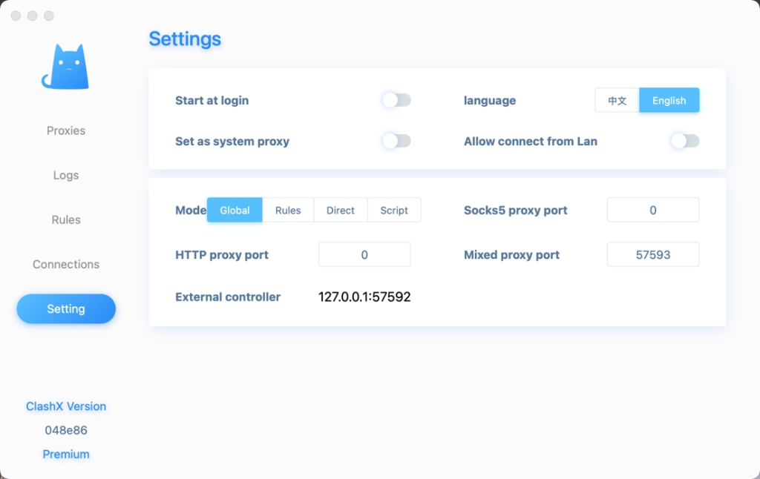
Task: Select English language button
Action: (x=669, y=100)
